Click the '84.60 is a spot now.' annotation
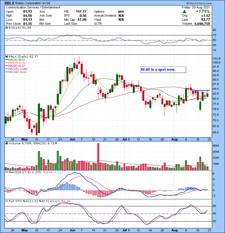 [x=163, y=70]
